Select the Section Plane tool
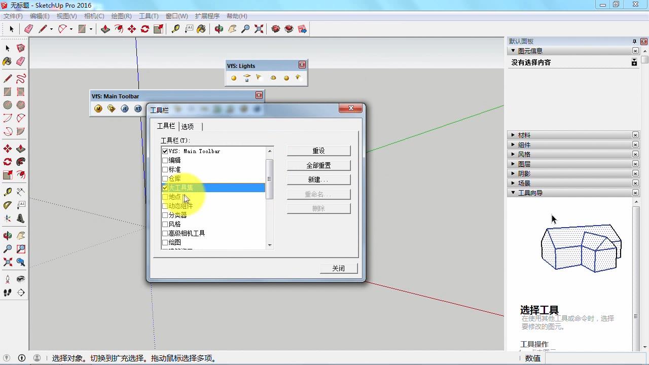 20,293
